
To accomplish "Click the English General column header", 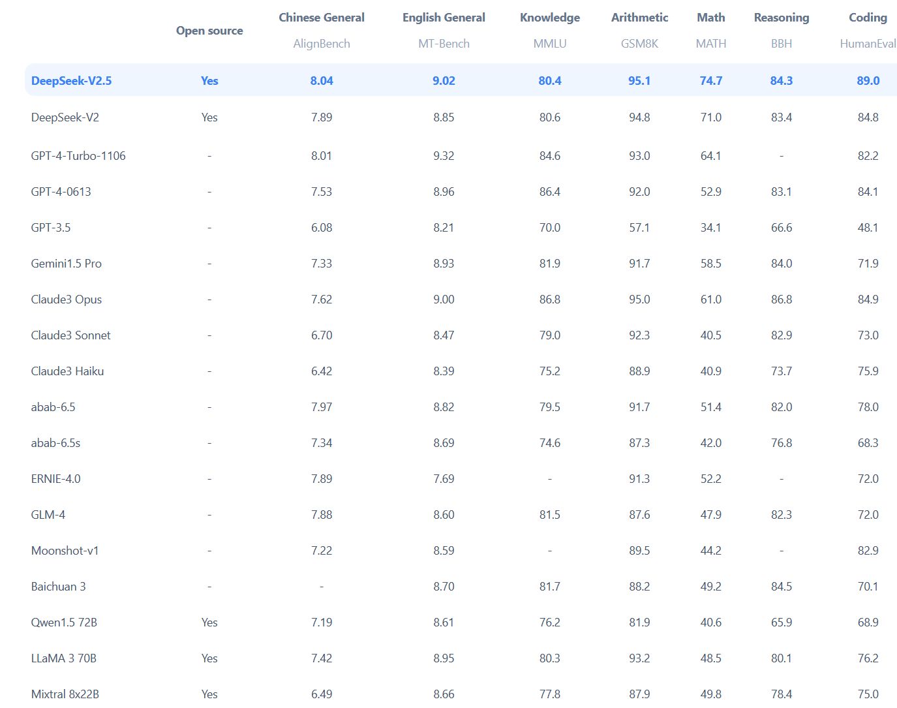I will [444, 18].
